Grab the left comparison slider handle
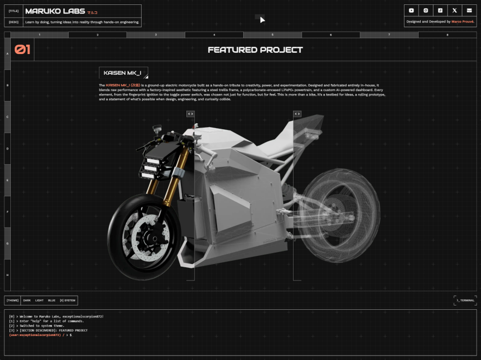Image resolution: width=481 pixels, height=360 pixels. (191, 114)
